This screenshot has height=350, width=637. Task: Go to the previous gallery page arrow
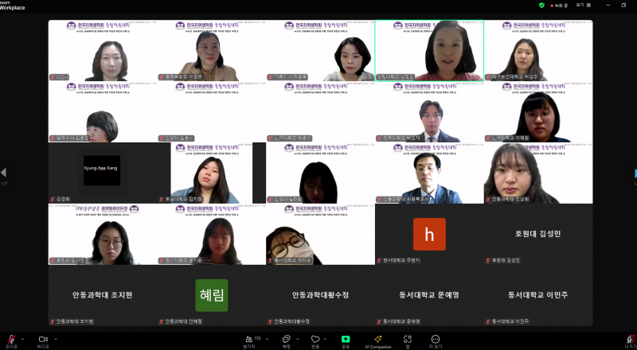[x=3, y=173]
